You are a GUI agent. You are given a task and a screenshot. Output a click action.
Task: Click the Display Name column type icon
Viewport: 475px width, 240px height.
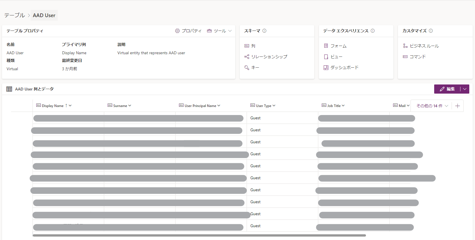tap(39, 105)
